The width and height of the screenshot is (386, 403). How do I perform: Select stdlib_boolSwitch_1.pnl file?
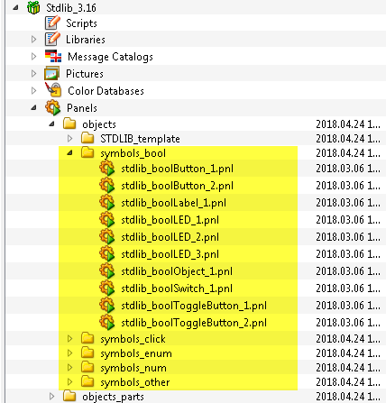[x=177, y=289]
